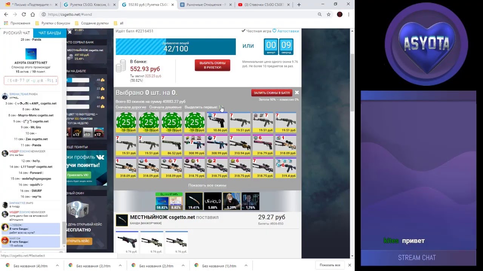Select the 9.76 руб pistol in МЕСТНЫЙНОЖ bet
The height and width of the screenshot is (271, 483).
(x=127, y=243)
